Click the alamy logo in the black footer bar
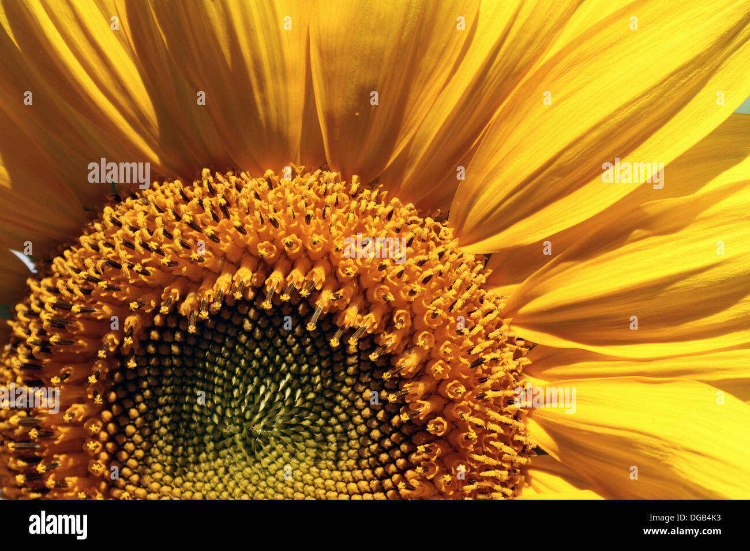 pyautogui.click(x=58, y=525)
